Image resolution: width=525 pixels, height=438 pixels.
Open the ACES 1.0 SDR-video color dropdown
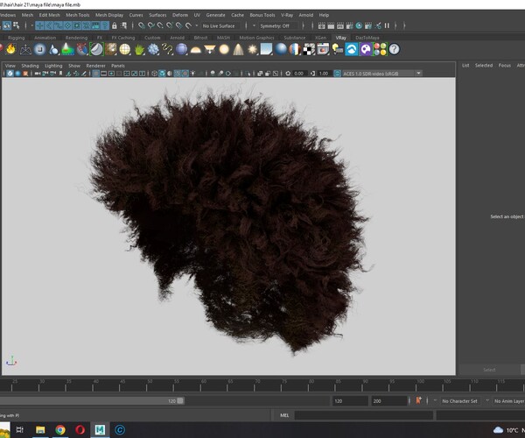[381, 74]
